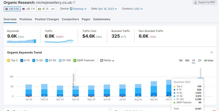Screen dimensions: 219x111
Task: Click the Keywords 9.6K value
Action: click(x=12, y=36)
